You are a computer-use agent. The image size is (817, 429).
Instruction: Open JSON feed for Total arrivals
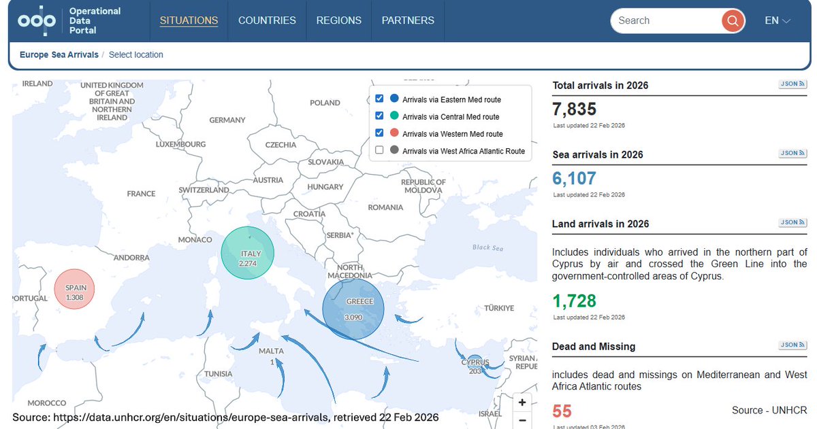[x=792, y=84]
